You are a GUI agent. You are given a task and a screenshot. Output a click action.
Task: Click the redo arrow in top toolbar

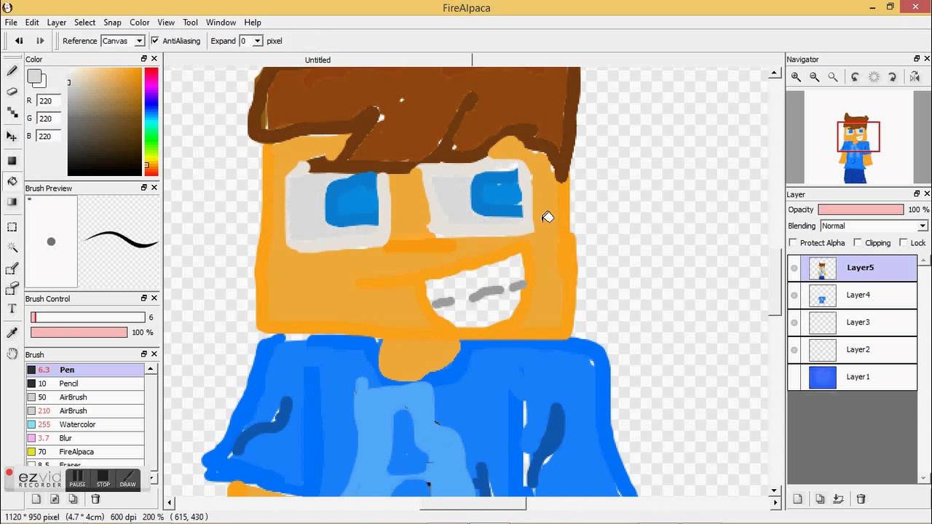[x=40, y=41]
